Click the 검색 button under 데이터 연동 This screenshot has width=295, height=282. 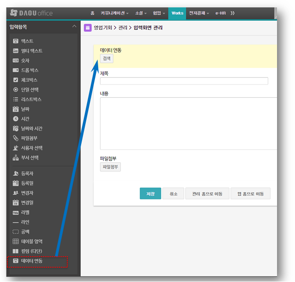106,59
